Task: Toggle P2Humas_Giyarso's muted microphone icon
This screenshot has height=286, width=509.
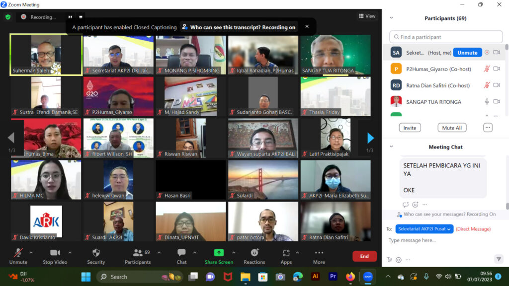Action: coord(487,69)
